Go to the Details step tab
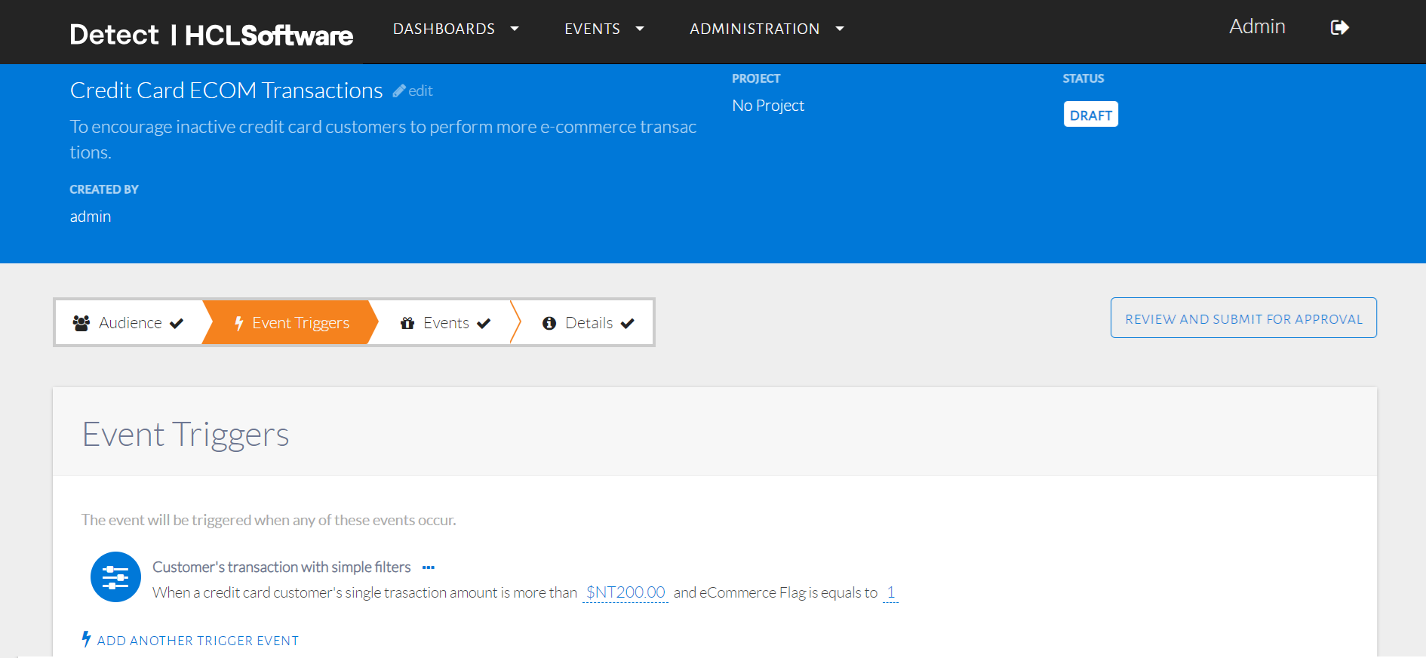This screenshot has height=658, width=1426. pyautogui.click(x=587, y=323)
